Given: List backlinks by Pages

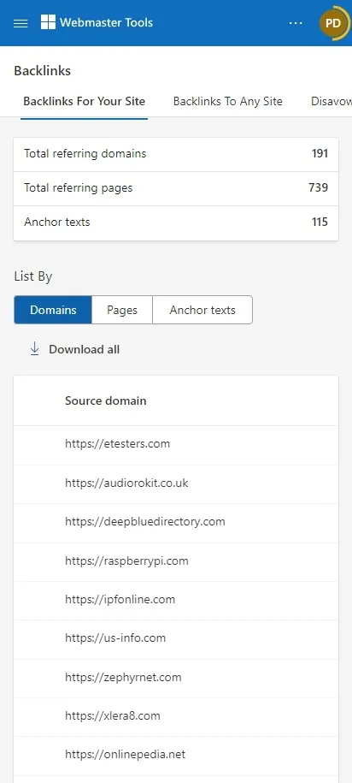Looking at the screenshot, I should click(122, 310).
